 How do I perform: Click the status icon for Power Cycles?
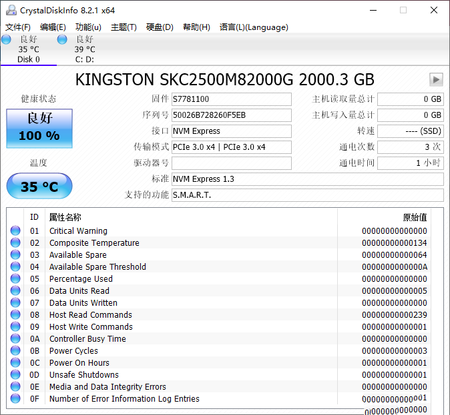click(15, 351)
